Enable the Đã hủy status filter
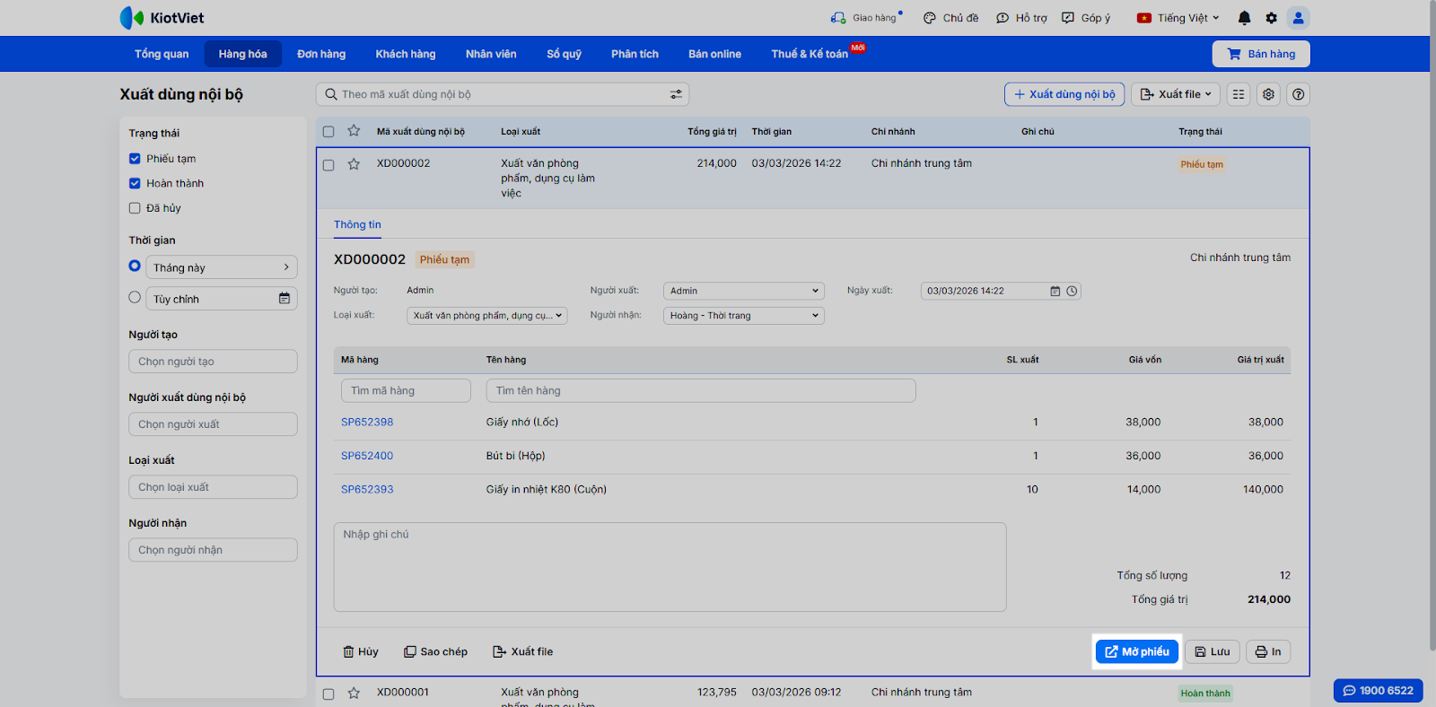The height and width of the screenshot is (707, 1436). 135,208
